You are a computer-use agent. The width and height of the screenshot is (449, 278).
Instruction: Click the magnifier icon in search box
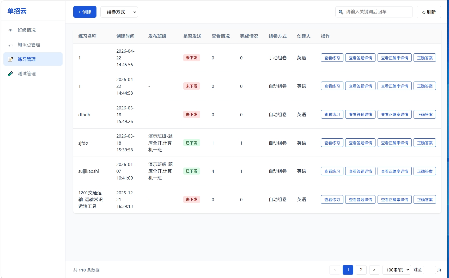click(x=341, y=12)
